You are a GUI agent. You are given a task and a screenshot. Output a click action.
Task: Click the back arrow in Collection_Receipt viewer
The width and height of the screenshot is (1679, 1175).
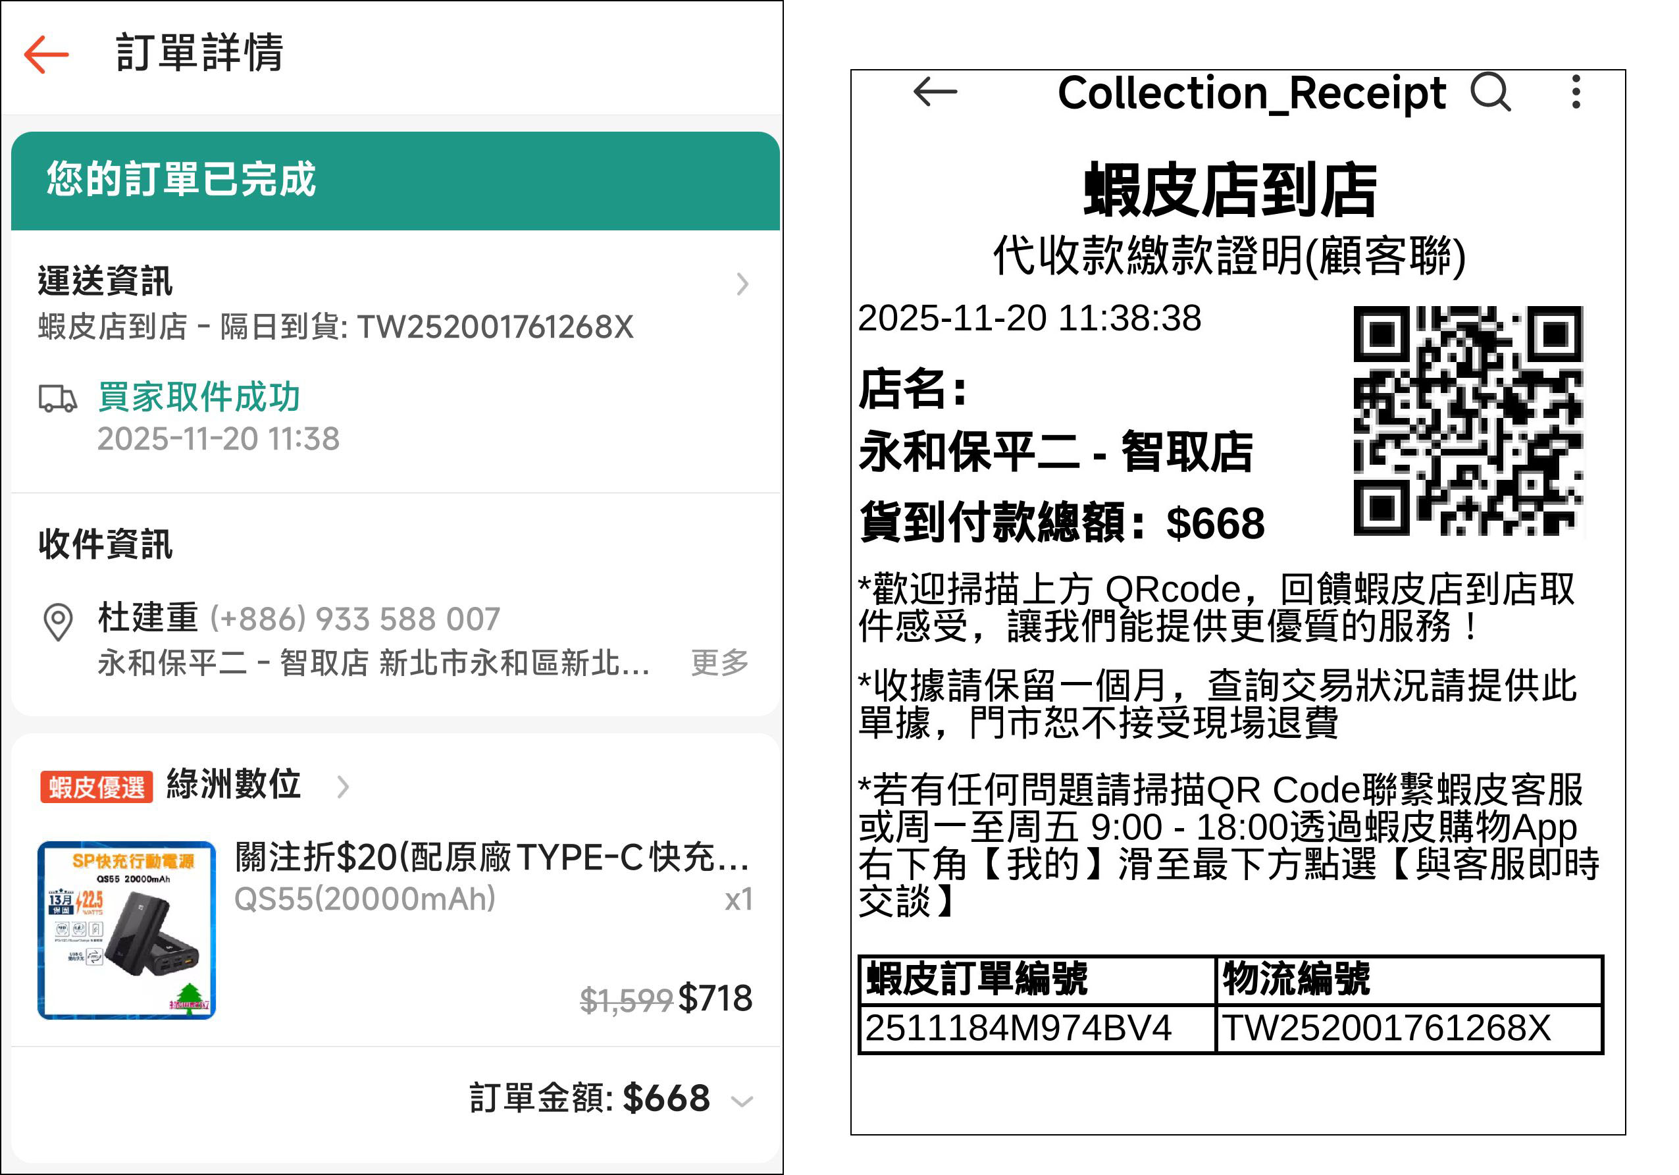935,92
